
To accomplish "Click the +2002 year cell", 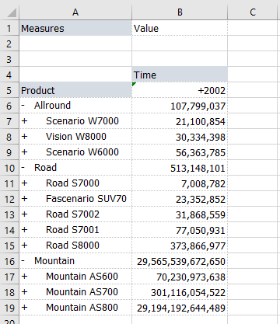I will pos(180,90).
